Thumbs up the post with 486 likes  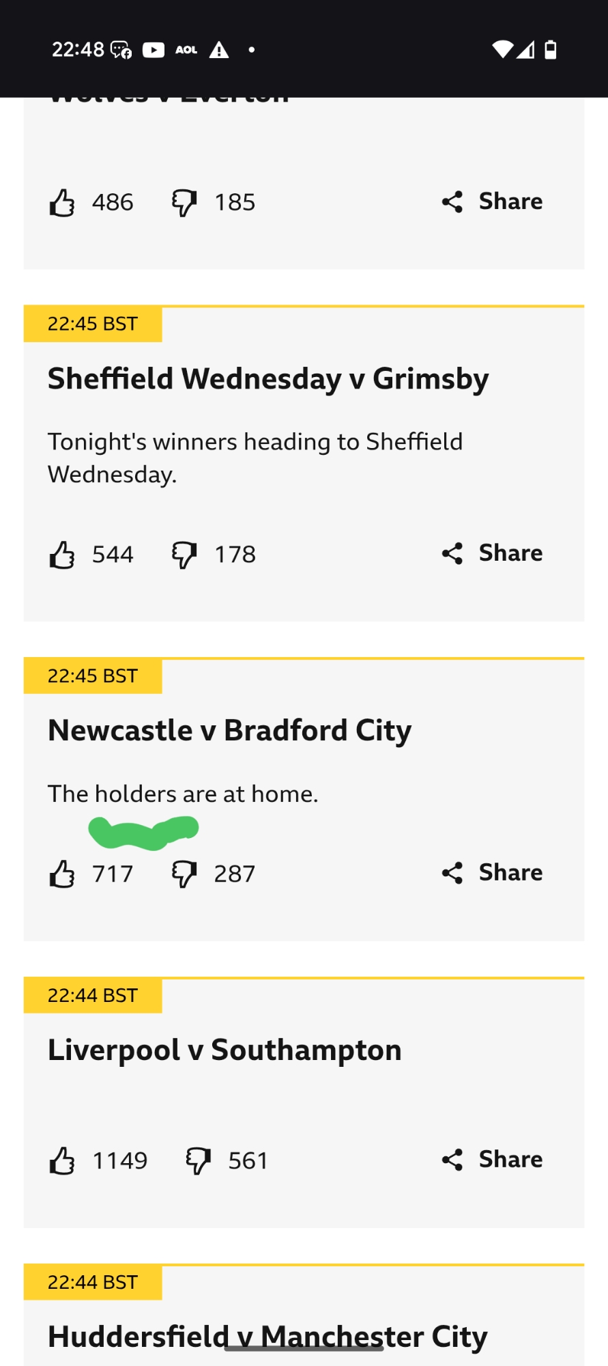point(62,203)
